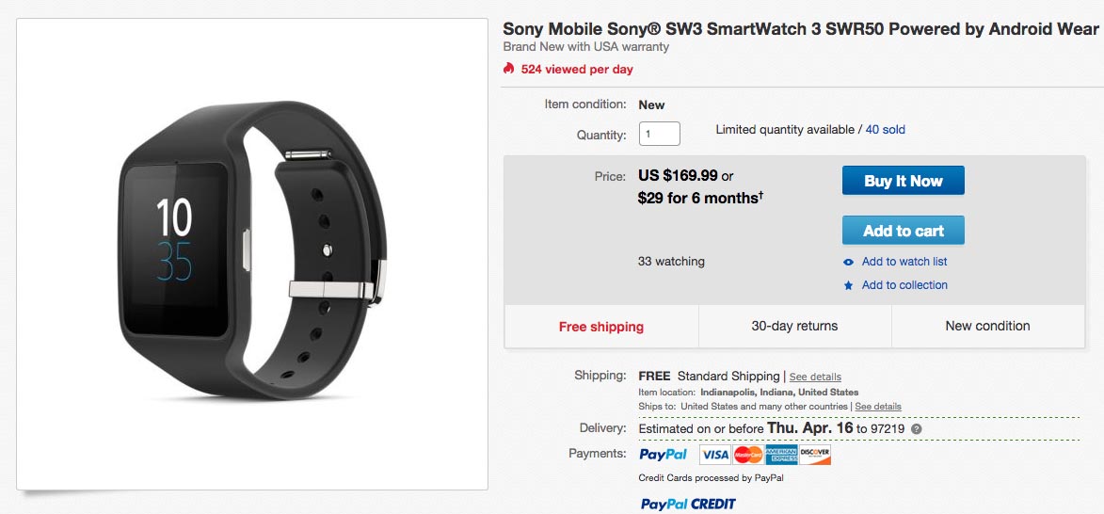The image size is (1104, 514).
Task: Click the Quantity input field
Action: tap(659, 133)
